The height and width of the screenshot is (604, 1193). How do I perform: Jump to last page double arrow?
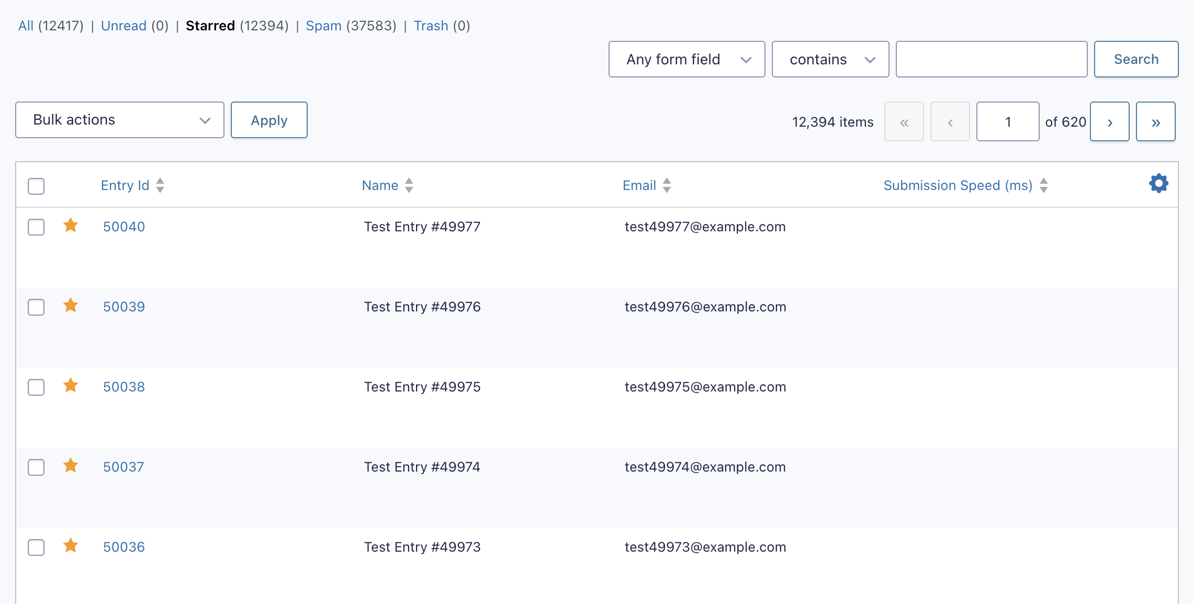(1155, 122)
